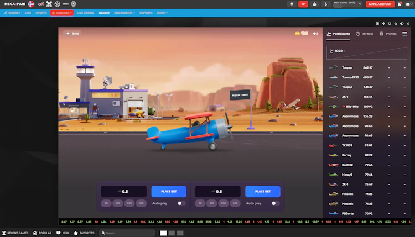The height and width of the screenshot is (237, 415).
Task: Click the dollar sign balance icon
Action: click(x=326, y=4)
